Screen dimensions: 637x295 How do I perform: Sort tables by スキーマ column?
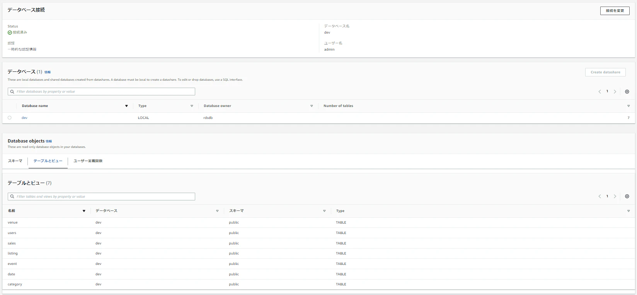click(324, 211)
